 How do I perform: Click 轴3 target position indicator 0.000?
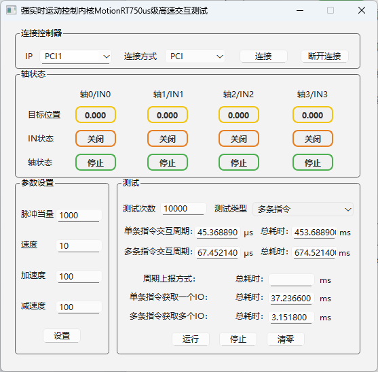tap(313, 115)
